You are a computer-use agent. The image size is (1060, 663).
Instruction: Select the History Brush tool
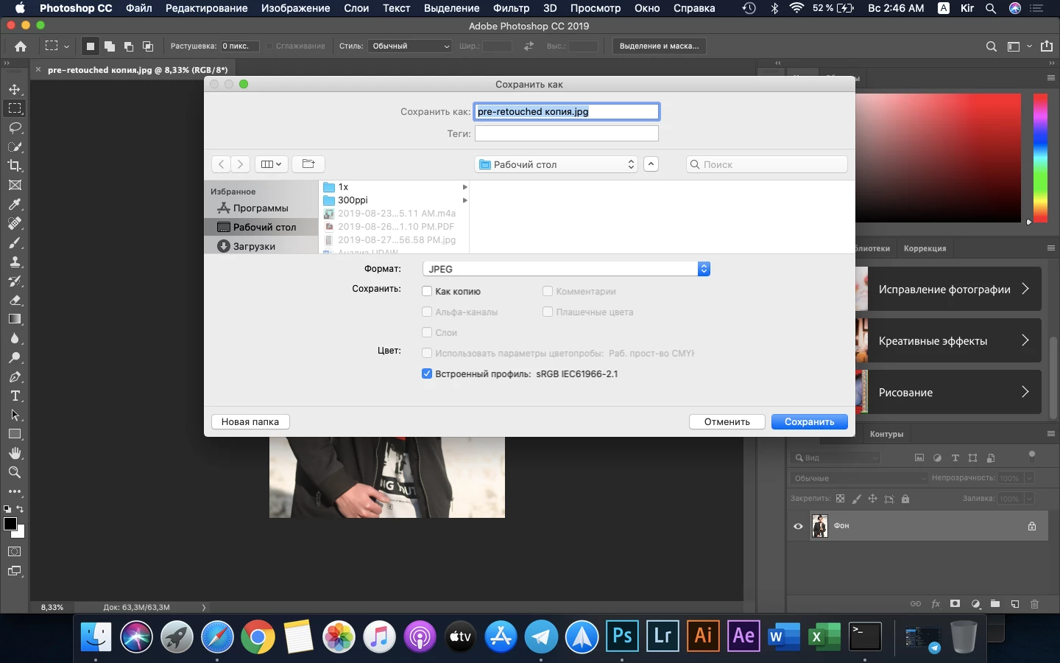15,281
